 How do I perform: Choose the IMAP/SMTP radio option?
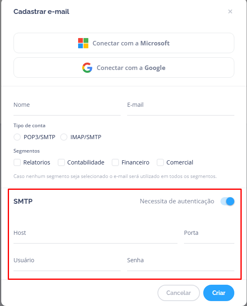[64, 137]
